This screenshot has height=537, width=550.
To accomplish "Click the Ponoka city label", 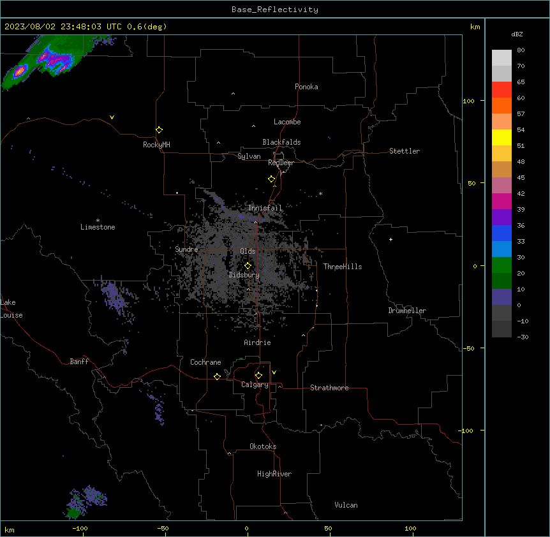I will click(x=306, y=87).
